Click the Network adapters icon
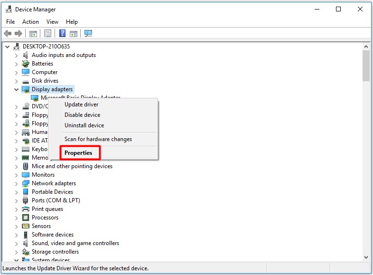Viewport: 373px width, 275px height. point(26,183)
